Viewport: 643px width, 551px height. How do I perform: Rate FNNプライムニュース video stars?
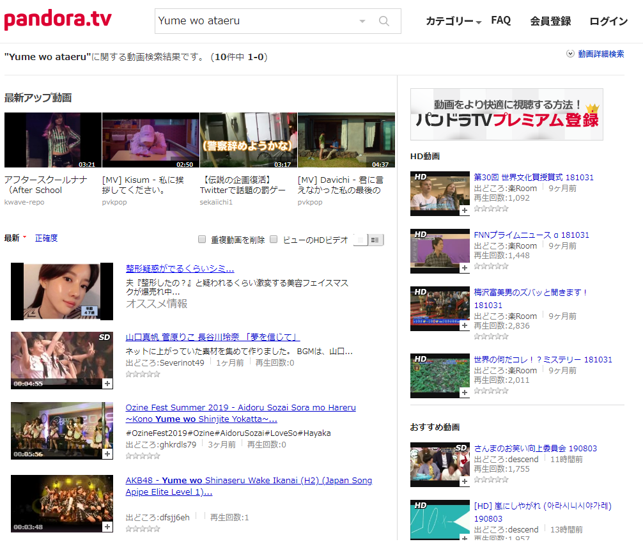[492, 266]
